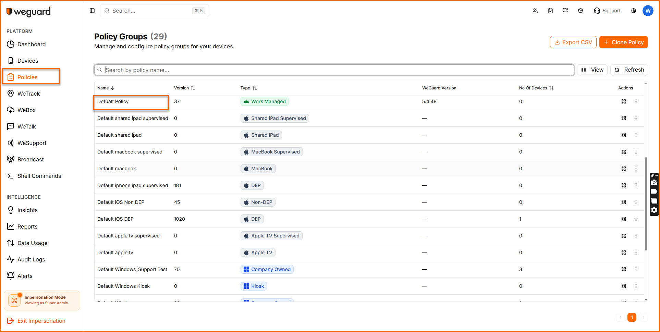Sort by No Of Devices column

click(551, 88)
